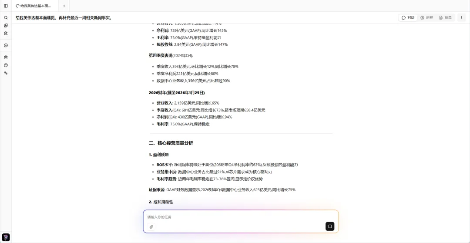
Task: Open the stacked copies library icon
Action: [6, 26]
